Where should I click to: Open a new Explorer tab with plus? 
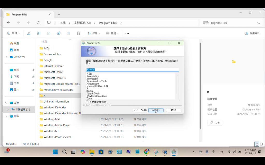(59, 14)
